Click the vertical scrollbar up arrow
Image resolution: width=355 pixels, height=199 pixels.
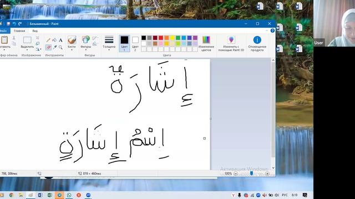point(273,60)
